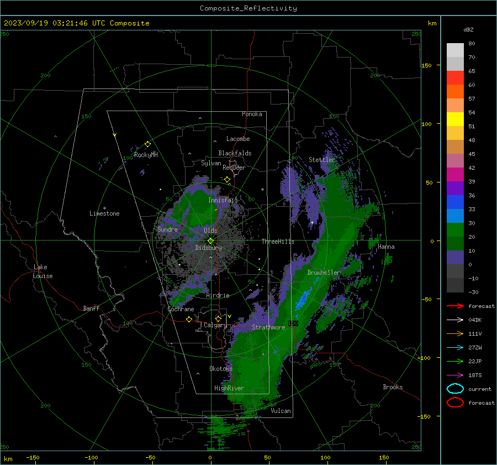
Task: Select the Okotoks label
Action: (221, 368)
